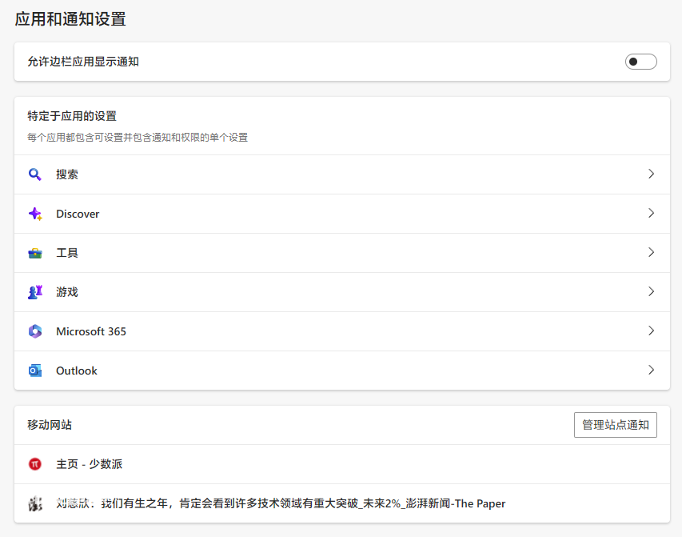Click the 移动网站 section heading

pyautogui.click(x=49, y=425)
